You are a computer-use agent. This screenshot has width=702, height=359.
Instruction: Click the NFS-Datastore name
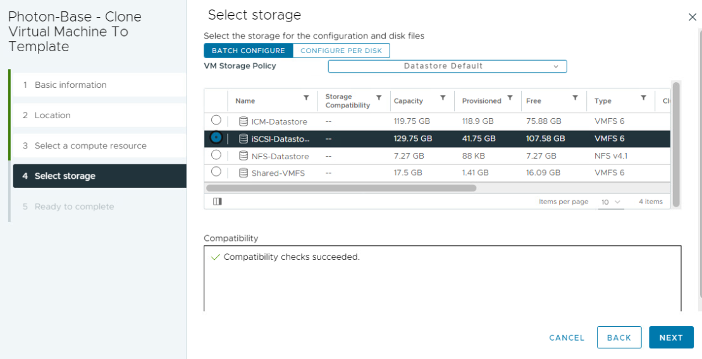[280, 156]
